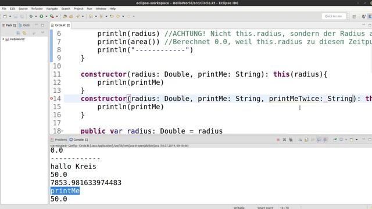The image size is (372, 209).
Task: Click the red Terminate console icon
Action: (x=278, y=140)
